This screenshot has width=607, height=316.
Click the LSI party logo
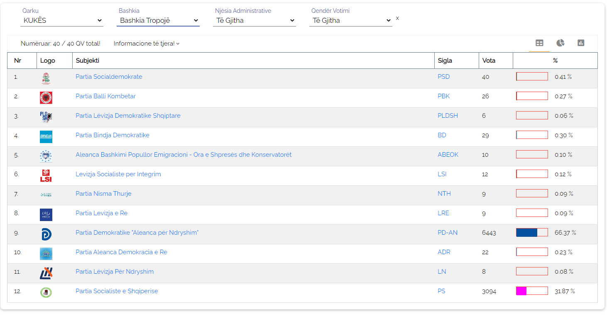point(46,175)
